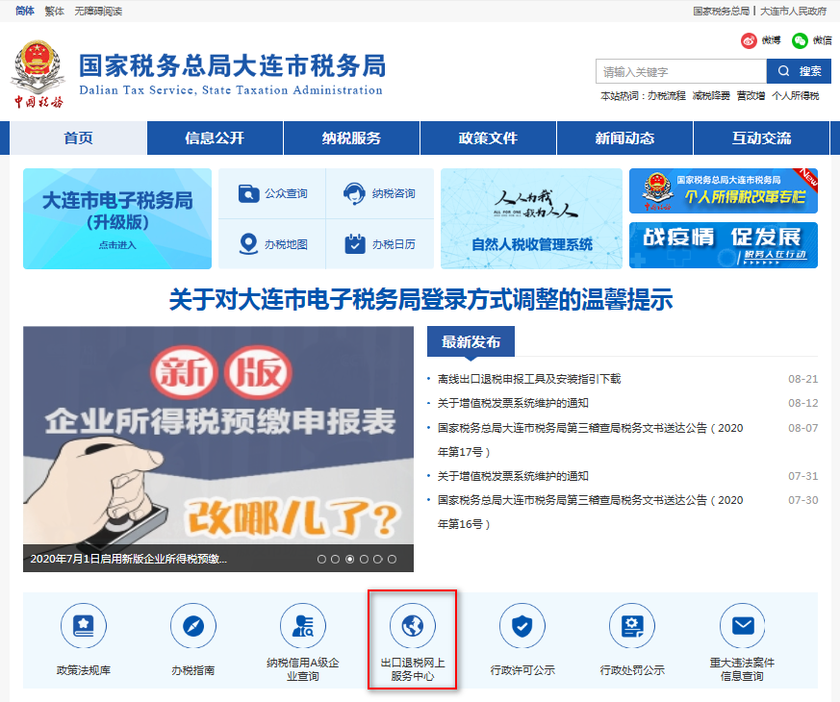840x702 pixels.
Task: Switch to 简体 Chinese
Action: pyautogui.click(x=25, y=11)
